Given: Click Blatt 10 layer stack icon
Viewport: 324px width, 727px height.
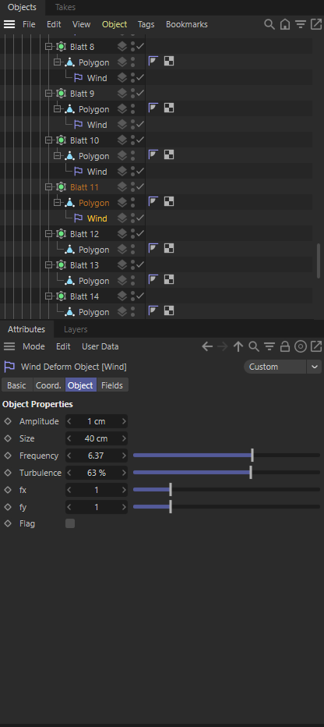Looking at the screenshot, I should (x=121, y=140).
